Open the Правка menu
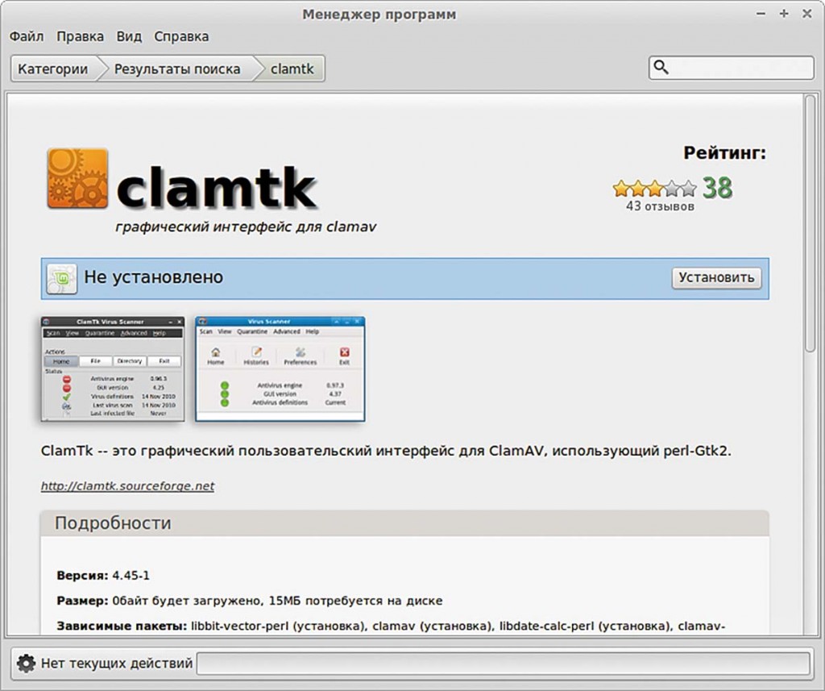Screen dimensions: 825x691 (x=80, y=36)
